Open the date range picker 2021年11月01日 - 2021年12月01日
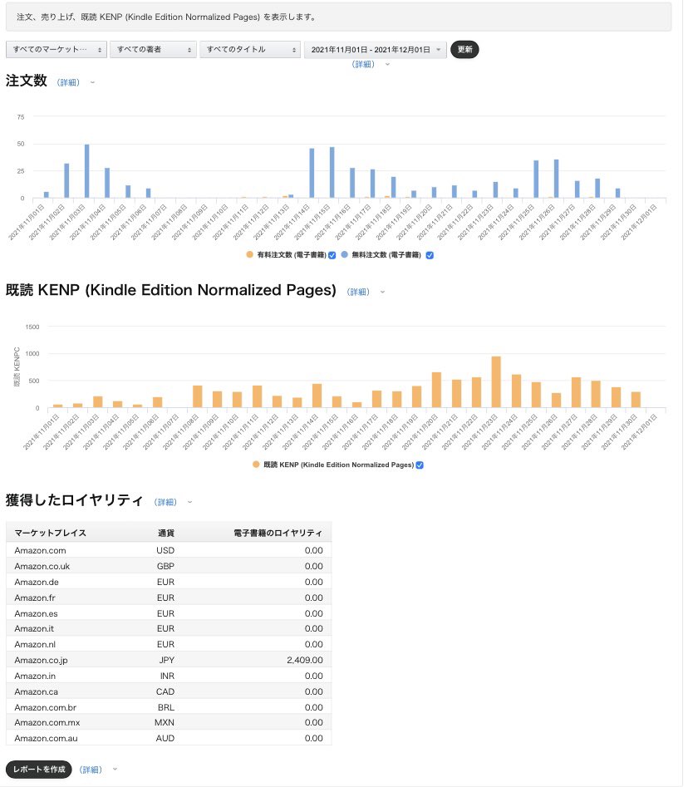The height and width of the screenshot is (787, 688). tap(376, 49)
